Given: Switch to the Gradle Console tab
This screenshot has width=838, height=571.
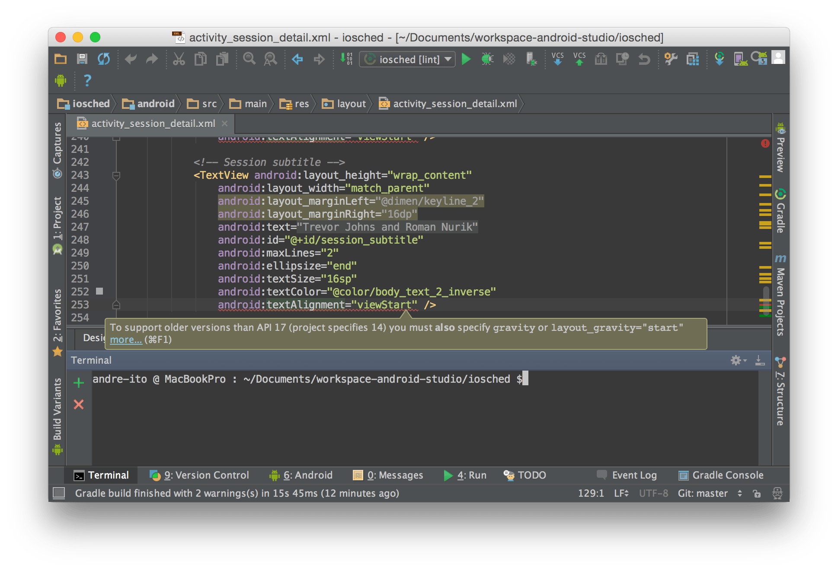Looking at the screenshot, I should (x=721, y=475).
